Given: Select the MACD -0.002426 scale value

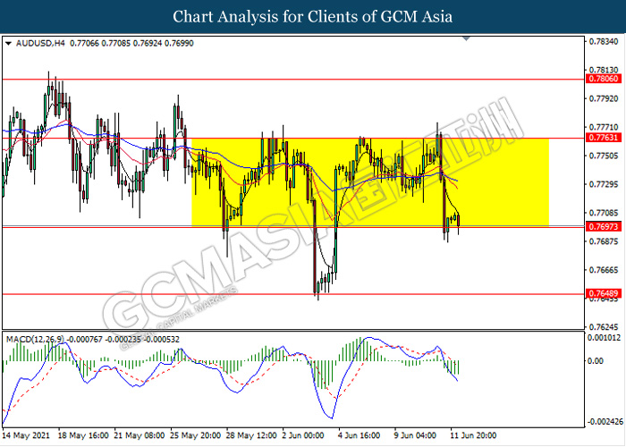Looking at the screenshot, I should (x=605, y=422).
